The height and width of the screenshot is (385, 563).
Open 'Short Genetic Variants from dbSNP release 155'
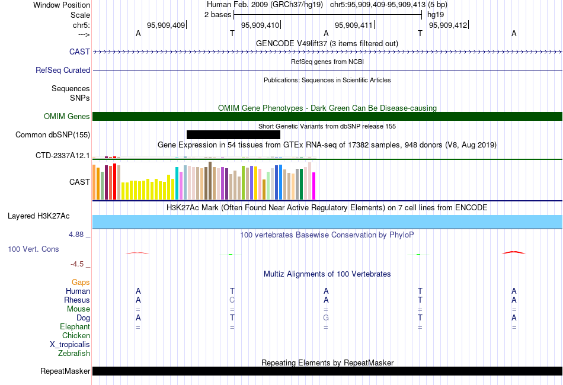(327, 126)
